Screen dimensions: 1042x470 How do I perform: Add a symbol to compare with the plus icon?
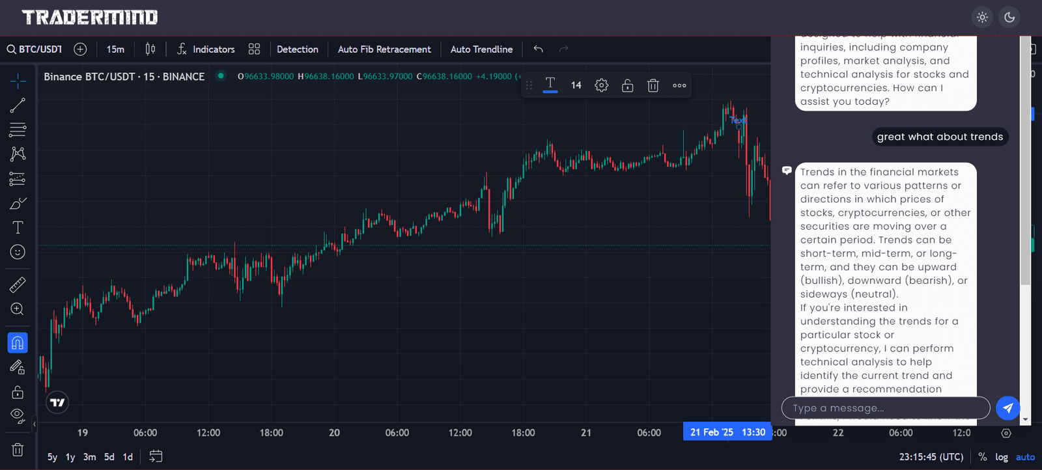click(x=80, y=49)
